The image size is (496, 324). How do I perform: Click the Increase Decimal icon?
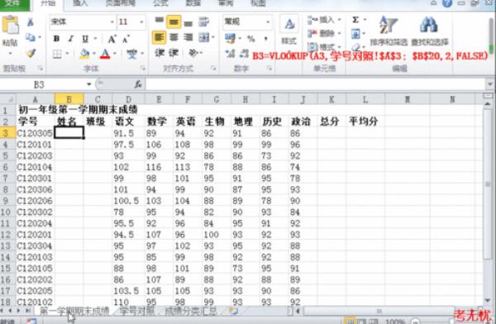pyautogui.click(x=231, y=54)
